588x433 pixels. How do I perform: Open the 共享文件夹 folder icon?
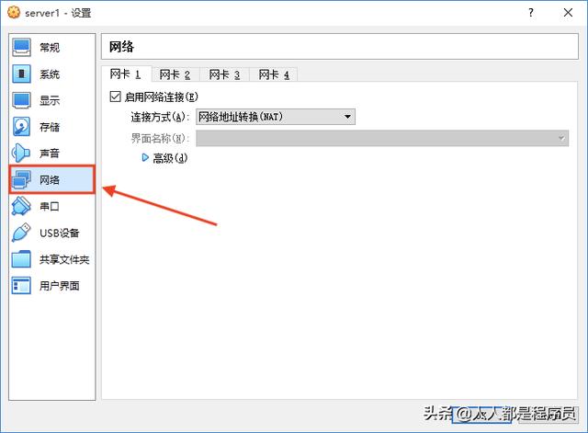tap(21, 259)
